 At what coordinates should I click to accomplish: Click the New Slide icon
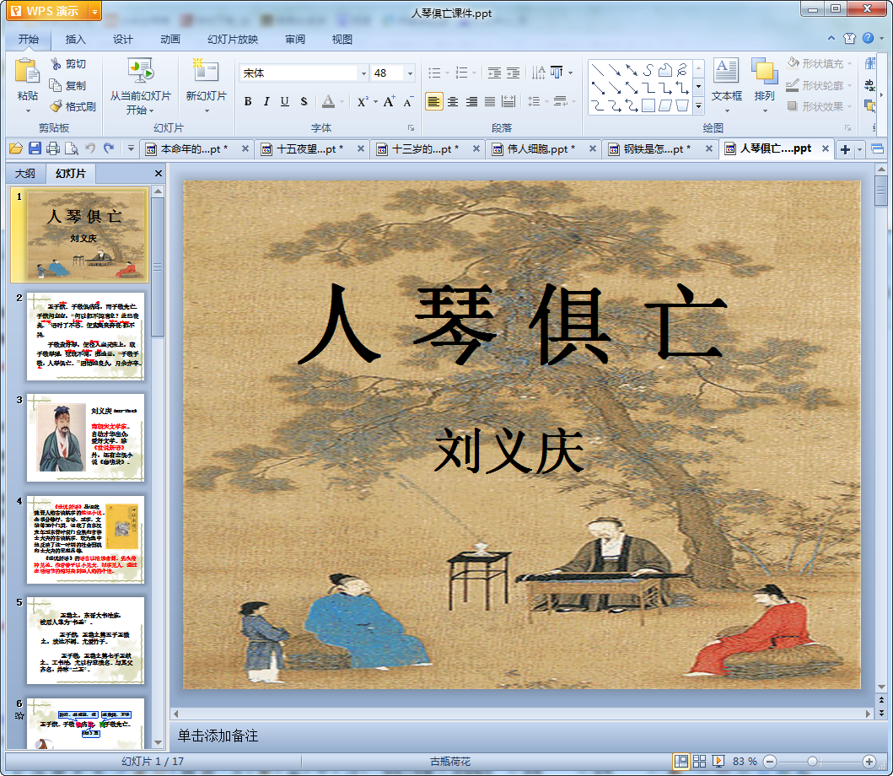click(206, 71)
